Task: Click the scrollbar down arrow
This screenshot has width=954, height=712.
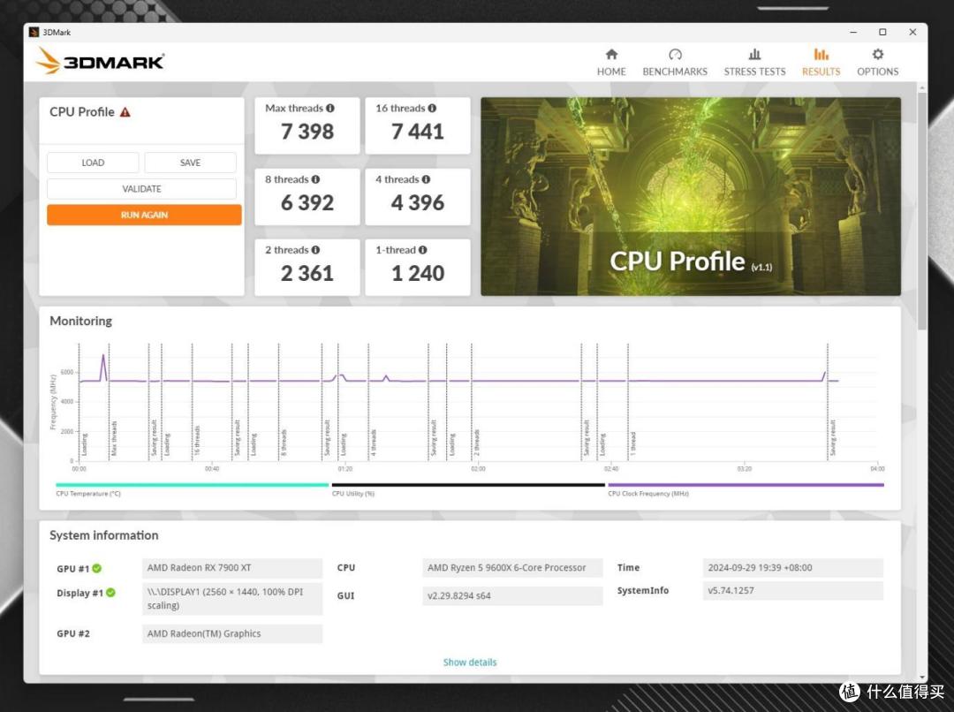Action: click(922, 677)
